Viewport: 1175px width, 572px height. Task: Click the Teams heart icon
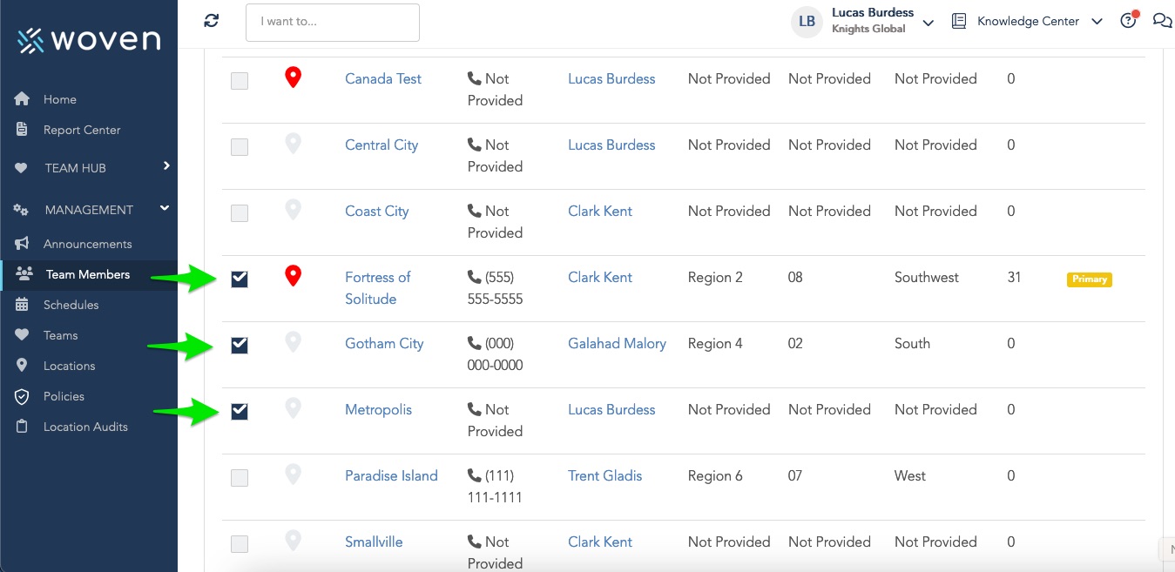point(23,335)
